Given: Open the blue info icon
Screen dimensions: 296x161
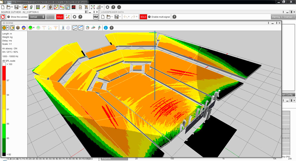Looking at the screenshot, I should (106, 28).
